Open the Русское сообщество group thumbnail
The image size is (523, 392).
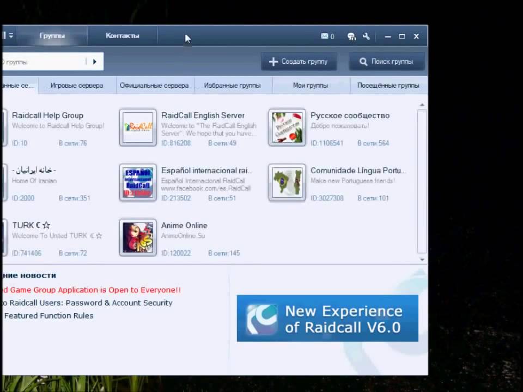(x=287, y=127)
